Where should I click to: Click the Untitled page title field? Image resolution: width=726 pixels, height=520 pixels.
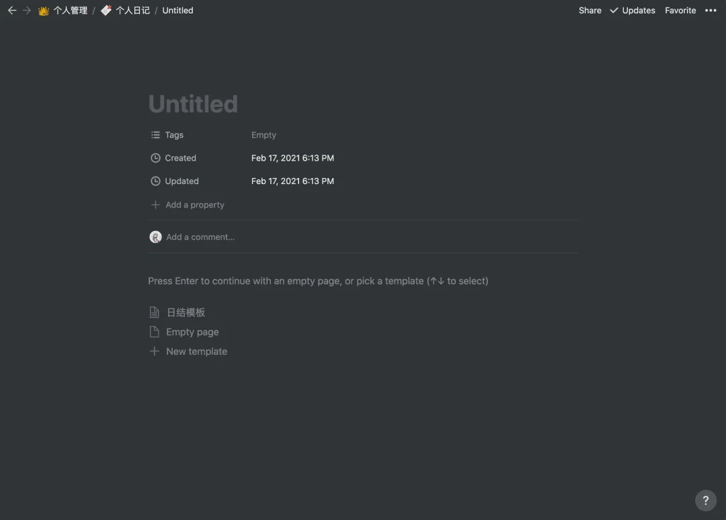pyautogui.click(x=193, y=104)
